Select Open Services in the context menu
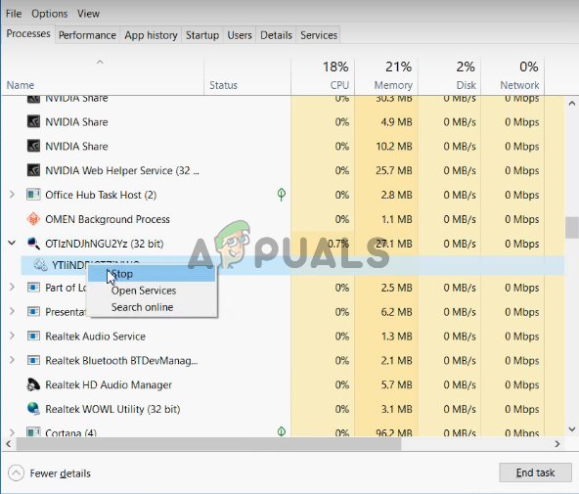 click(144, 291)
